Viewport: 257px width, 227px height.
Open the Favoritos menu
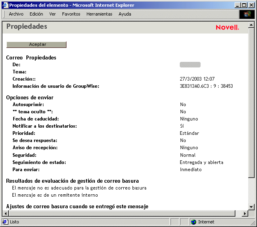71,14
